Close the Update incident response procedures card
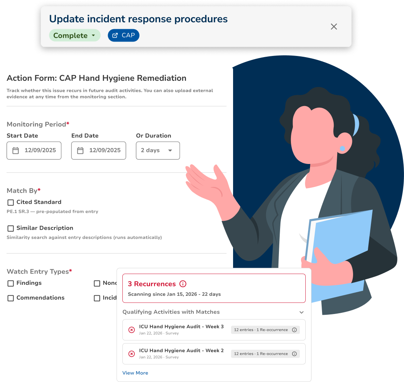Image resolution: width=404 pixels, height=382 pixels. tap(334, 26)
